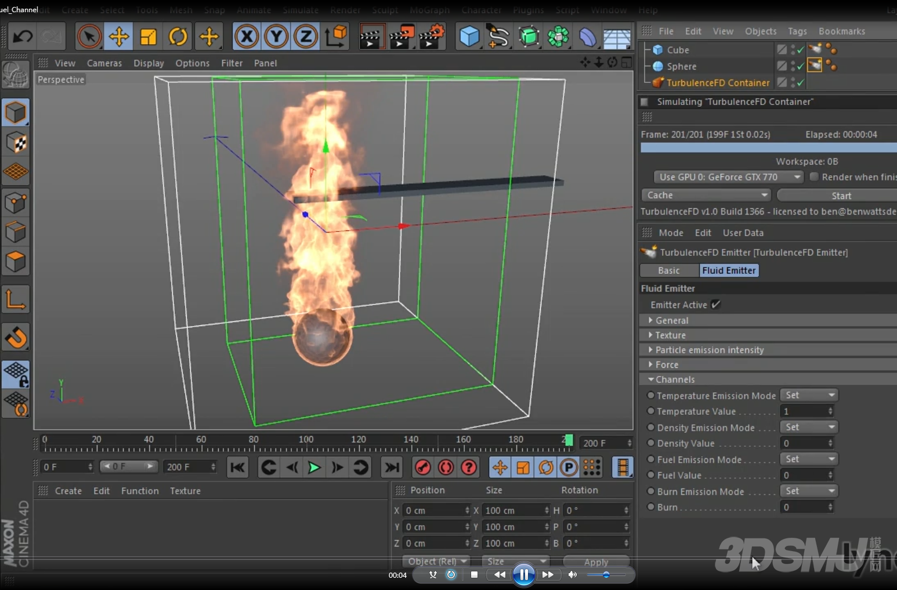Screen dimensions: 897x590
Task: Open Fuel Emission Mode dropdown
Action: click(809, 459)
